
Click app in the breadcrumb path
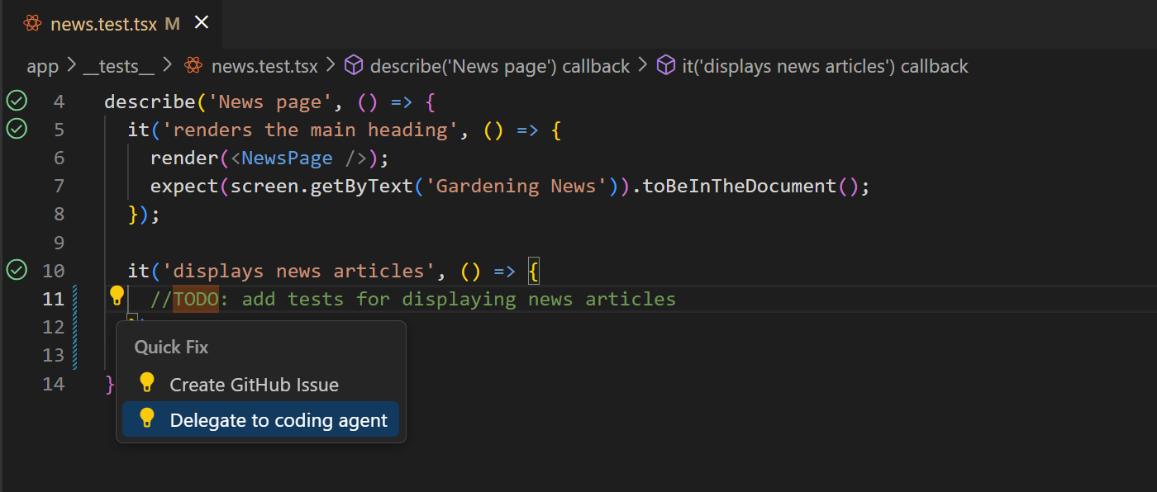(x=43, y=65)
